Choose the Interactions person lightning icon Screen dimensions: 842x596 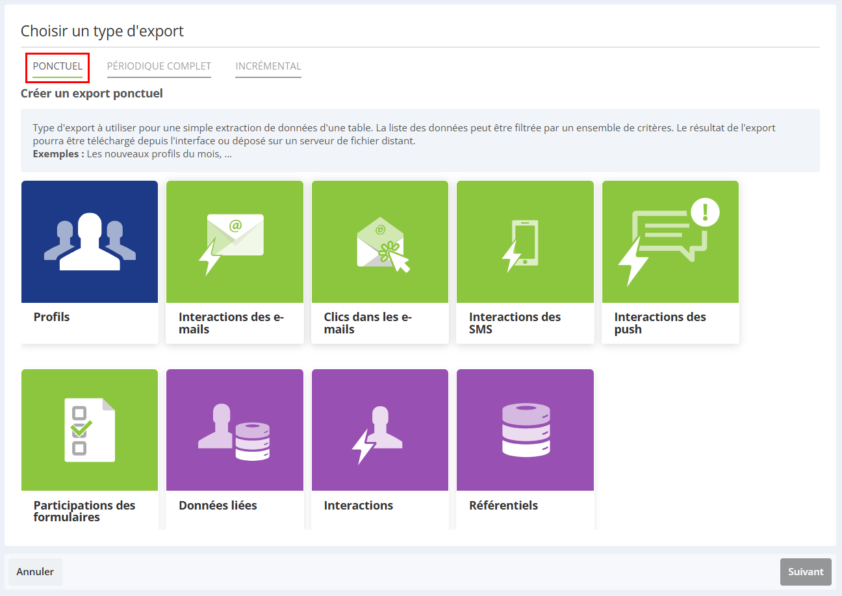click(x=377, y=435)
